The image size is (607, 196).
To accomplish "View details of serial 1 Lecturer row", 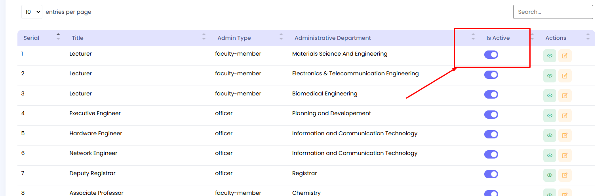I will 550,56.
